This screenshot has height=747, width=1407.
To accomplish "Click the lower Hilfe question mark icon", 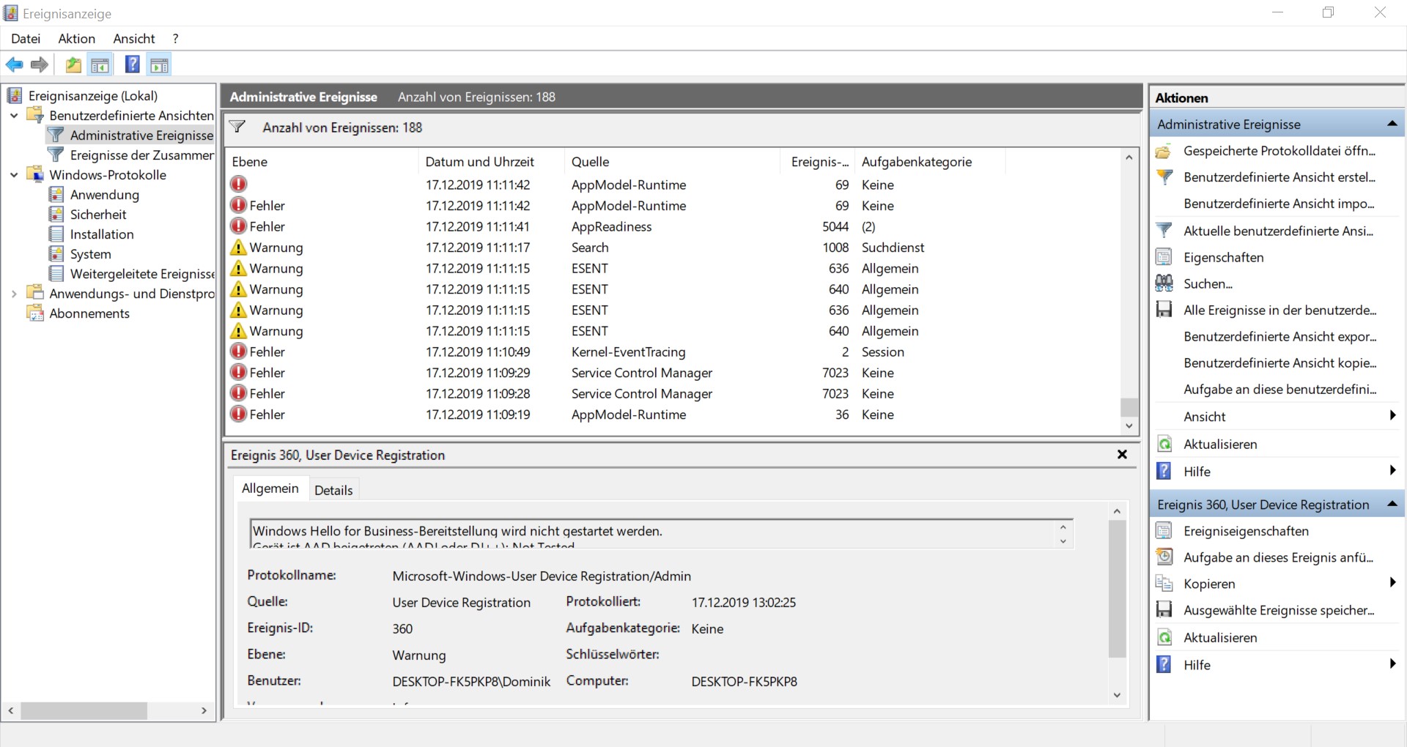I will (x=1164, y=664).
